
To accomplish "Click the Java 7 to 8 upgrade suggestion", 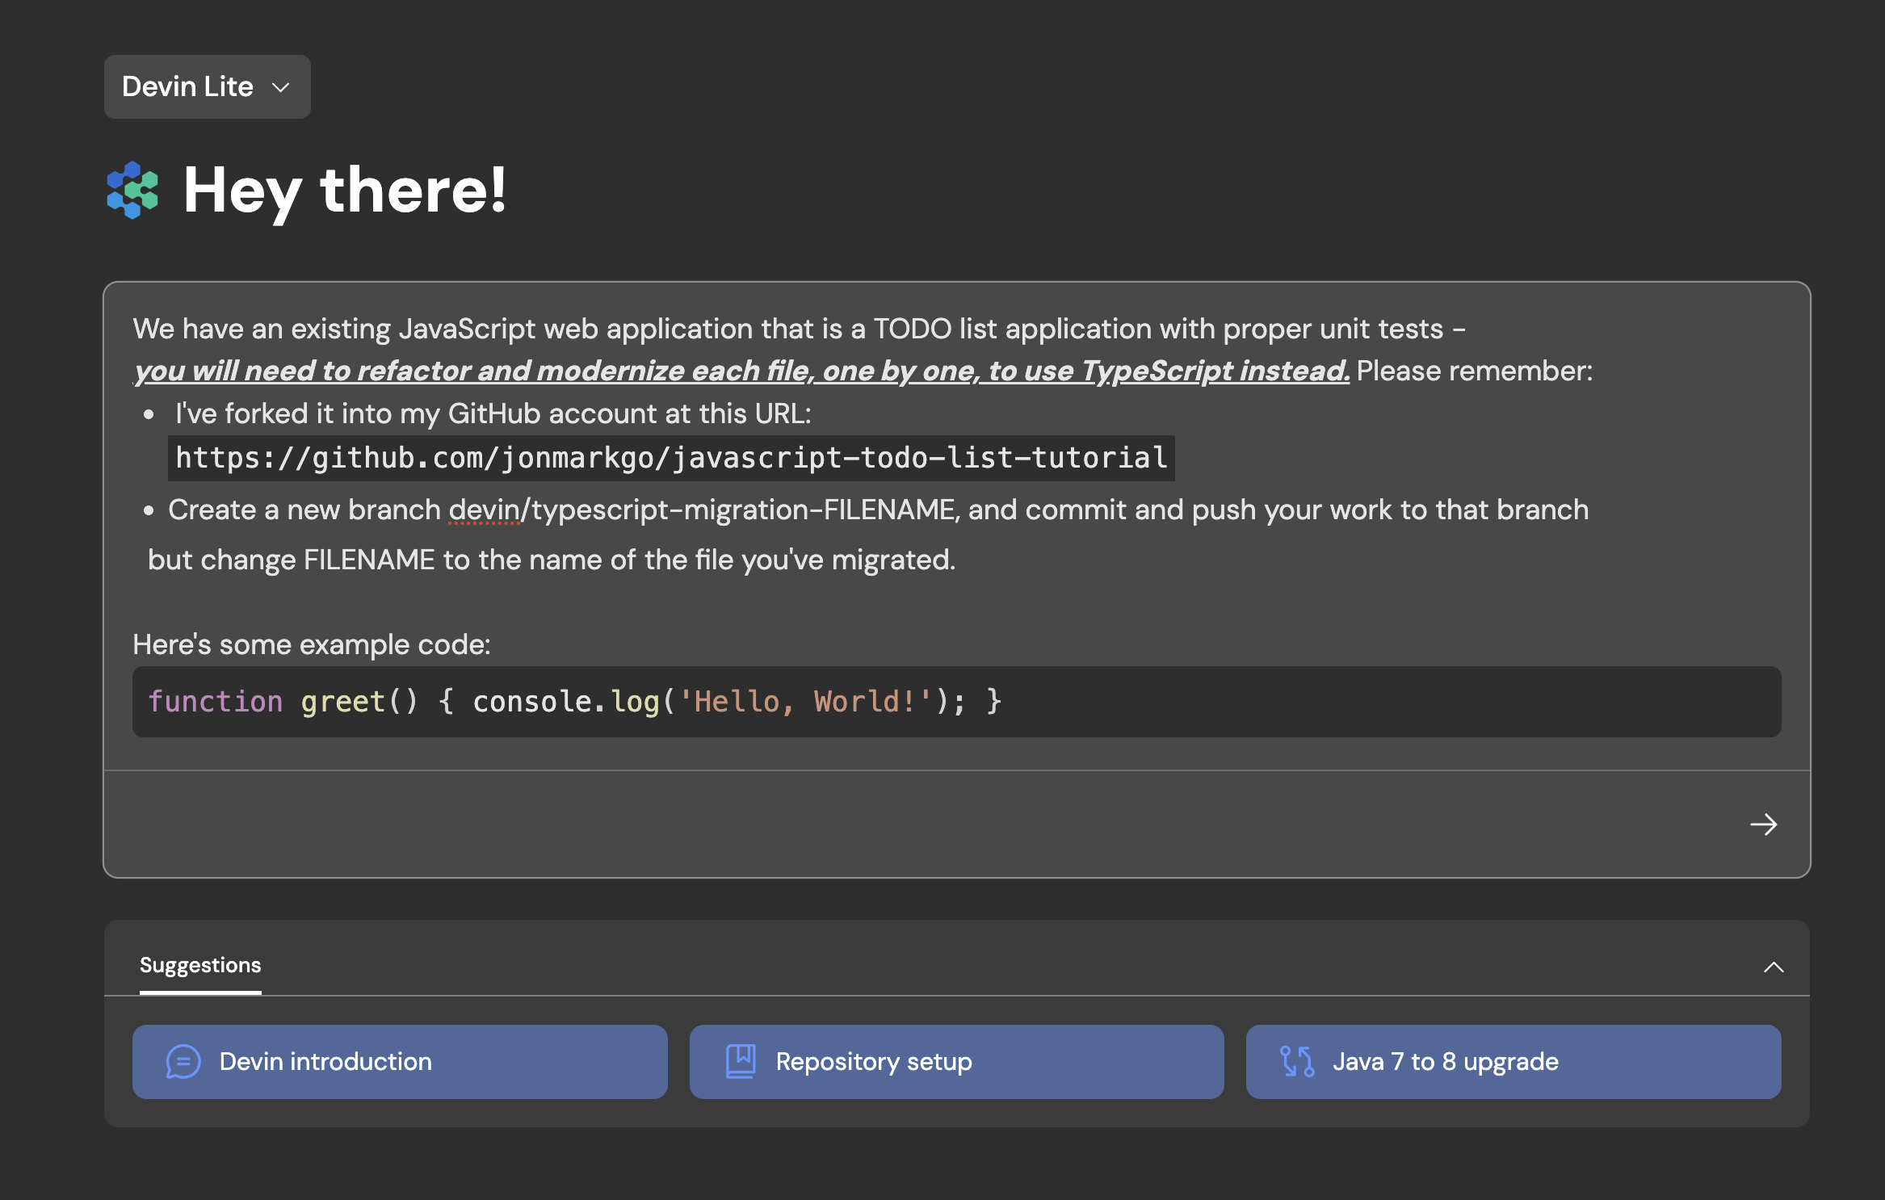I will (1513, 1061).
